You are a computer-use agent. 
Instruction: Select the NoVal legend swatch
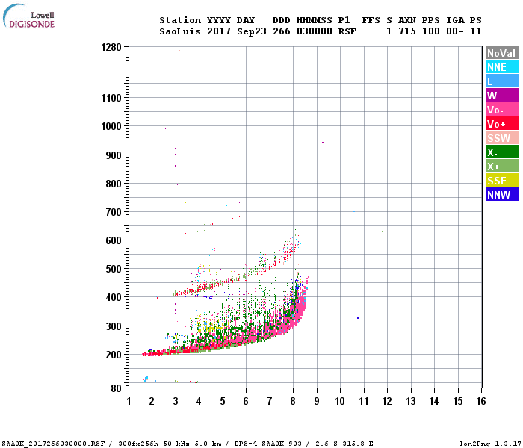point(502,53)
